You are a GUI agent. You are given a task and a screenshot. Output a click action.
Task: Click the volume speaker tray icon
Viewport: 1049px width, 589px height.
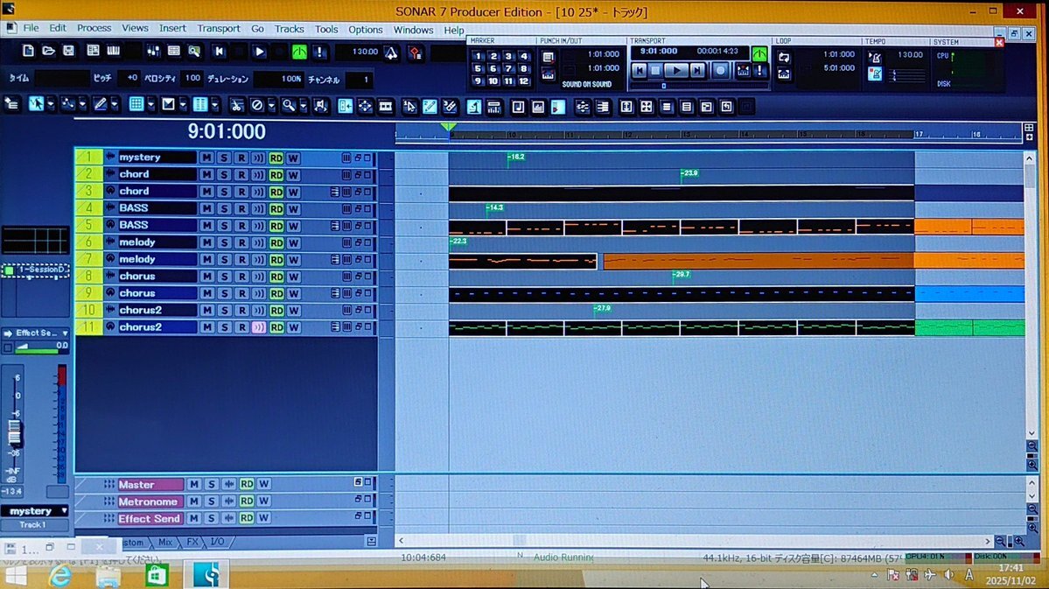click(948, 574)
